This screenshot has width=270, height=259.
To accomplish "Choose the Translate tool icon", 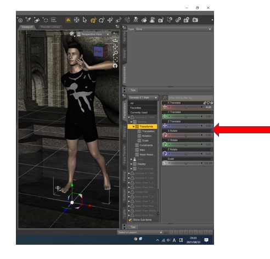I will tap(110, 20).
